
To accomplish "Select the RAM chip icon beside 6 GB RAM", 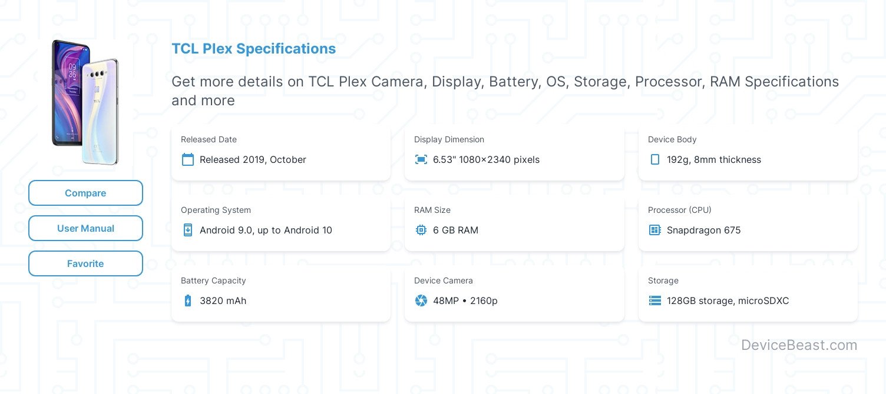I will click(x=421, y=230).
